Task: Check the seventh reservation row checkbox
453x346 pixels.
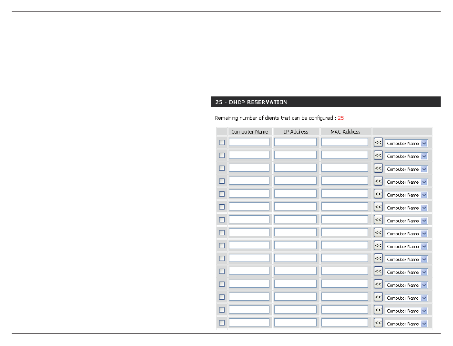Action: click(x=222, y=220)
